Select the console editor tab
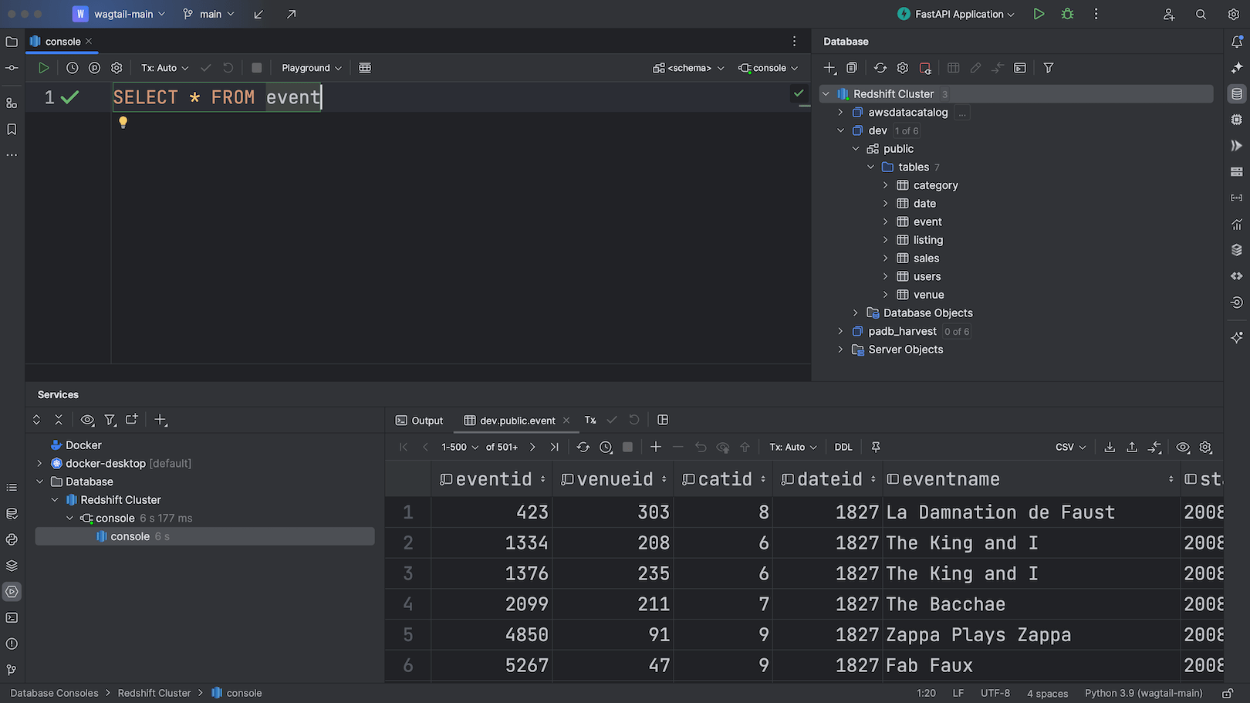Image resolution: width=1250 pixels, height=703 pixels. (61, 41)
